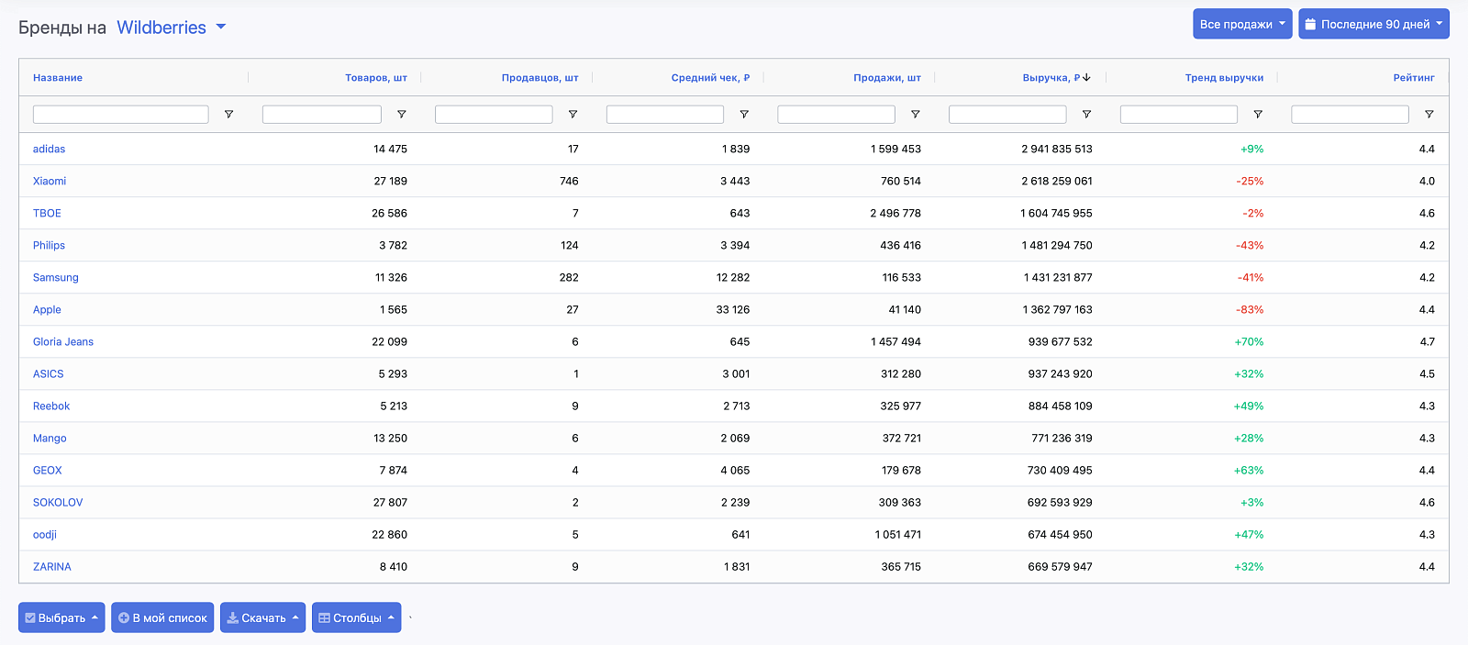
Task: Click the filter icon for Продажи, шт column
Action: tap(915, 115)
